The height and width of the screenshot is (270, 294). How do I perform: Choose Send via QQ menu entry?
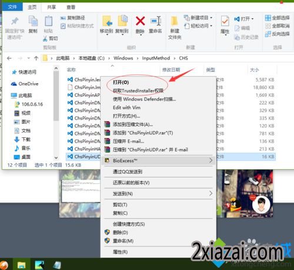128,172
